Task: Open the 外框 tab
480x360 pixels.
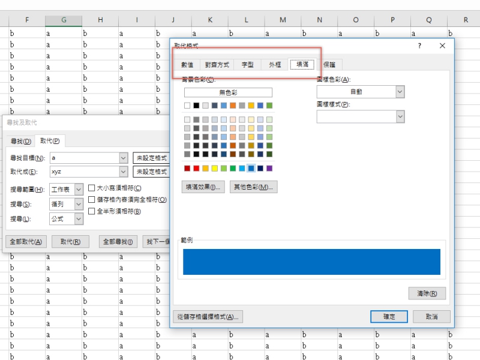Action: (275, 65)
